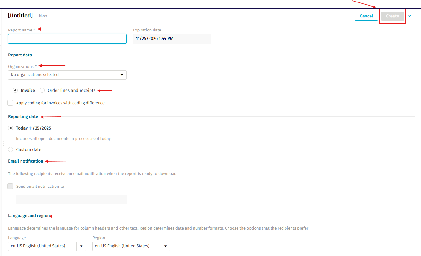Close the Untitled report dialog with X icon
The image size is (421, 256).
point(409,16)
